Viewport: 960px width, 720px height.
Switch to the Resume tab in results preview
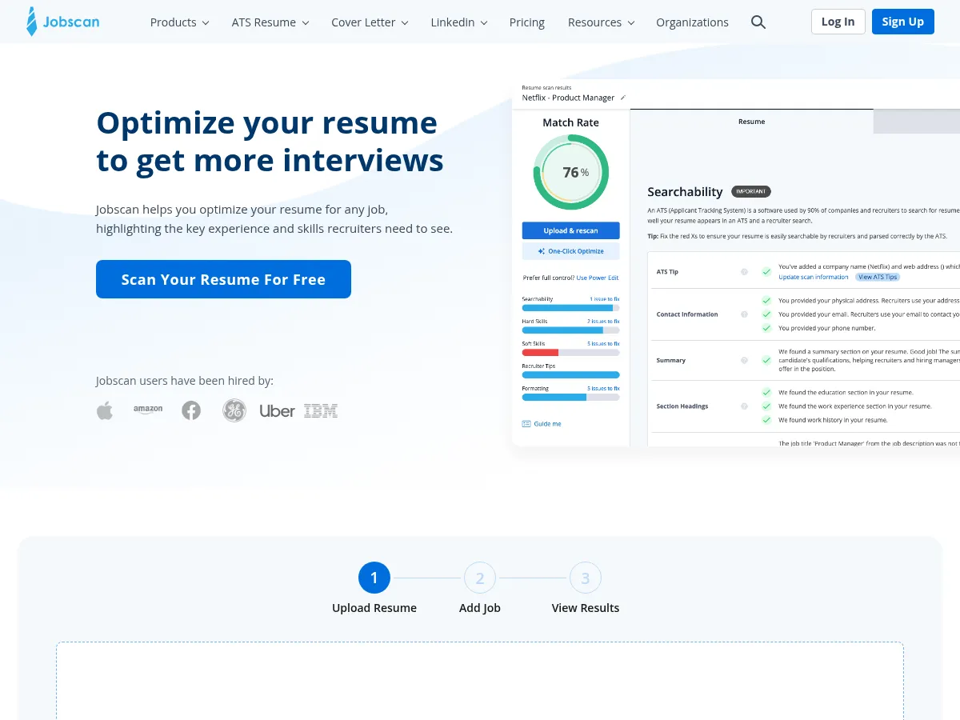(x=751, y=121)
